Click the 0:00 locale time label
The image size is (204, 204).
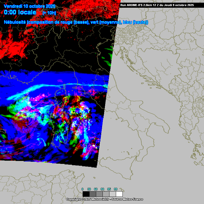click(20, 12)
